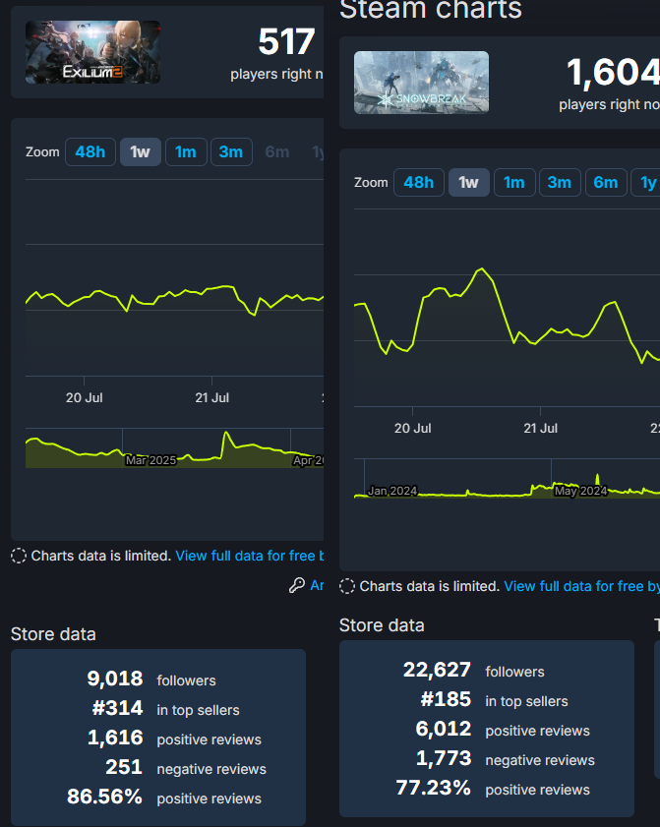660x827 pixels.
Task: Click the 77.23% positive reviews value
Action: tap(433, 788)
